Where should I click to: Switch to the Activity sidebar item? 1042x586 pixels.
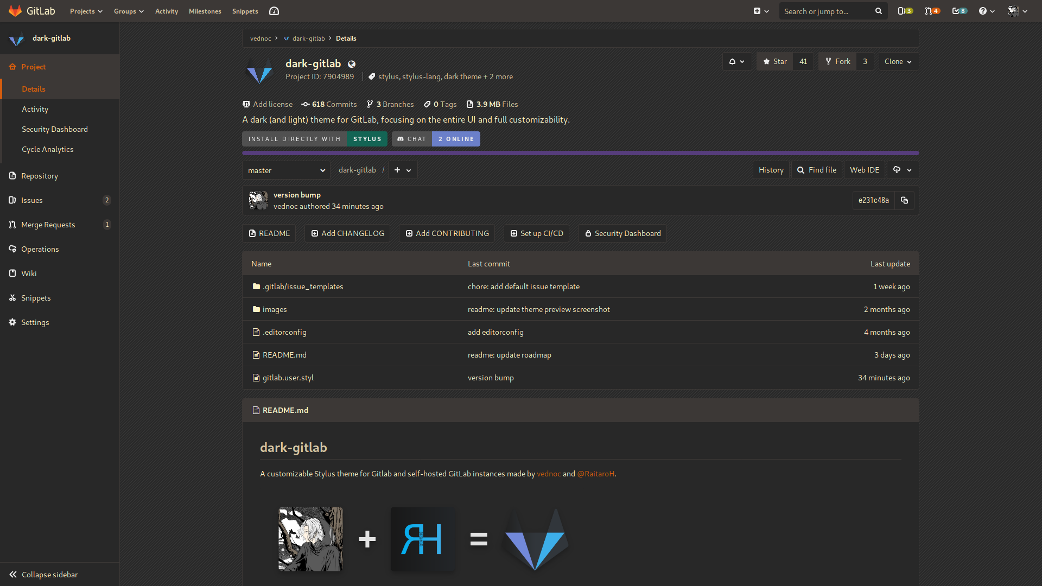[35, 109]
